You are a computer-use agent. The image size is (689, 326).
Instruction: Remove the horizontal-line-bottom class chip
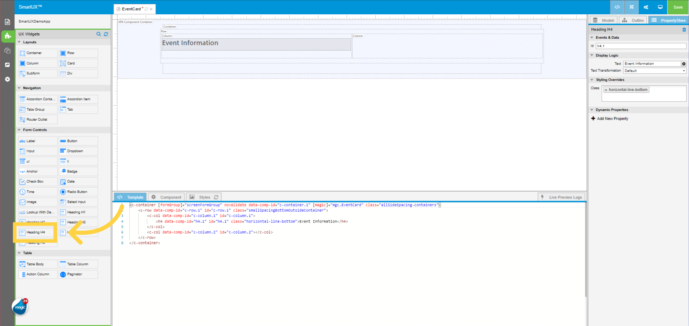click(x=606, y=90)
